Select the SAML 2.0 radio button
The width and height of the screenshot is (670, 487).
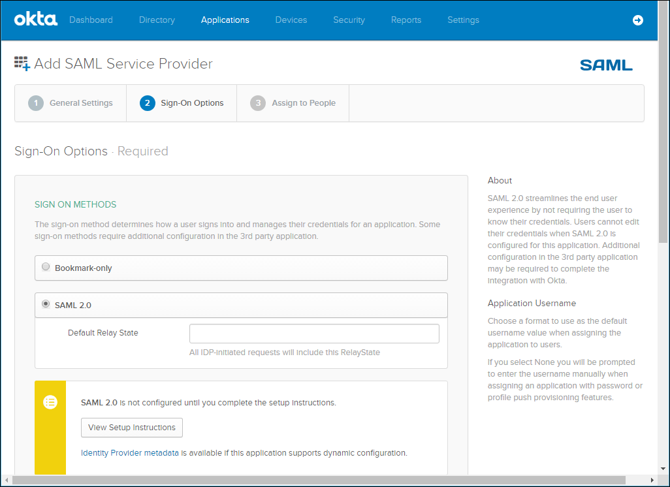point(46,304)
